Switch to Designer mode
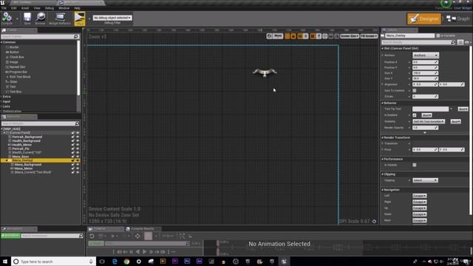 tap(423, 18)
